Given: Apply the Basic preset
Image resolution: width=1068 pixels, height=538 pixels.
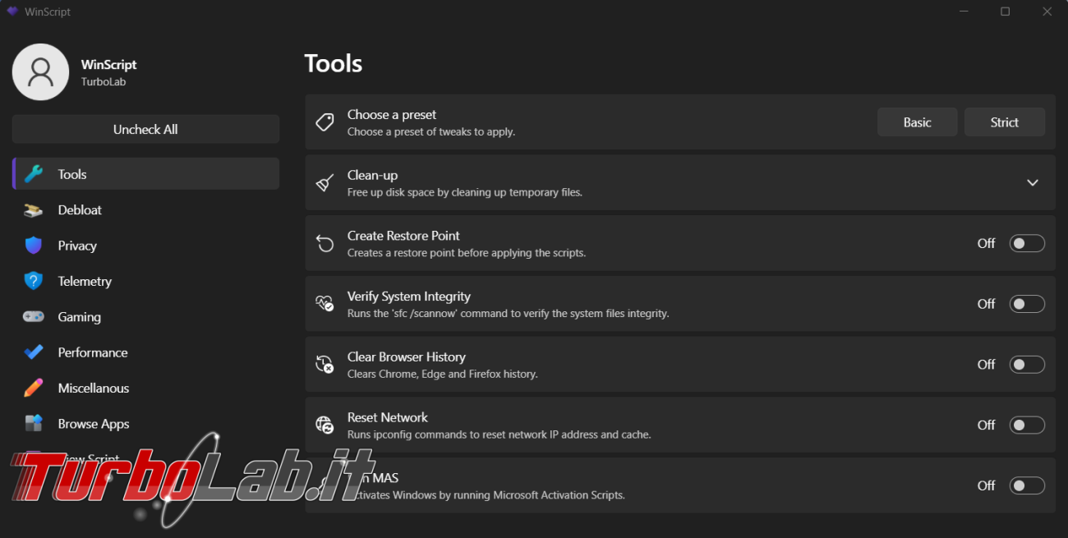Looking at the screenshot, I should click(x=917, y=122).
